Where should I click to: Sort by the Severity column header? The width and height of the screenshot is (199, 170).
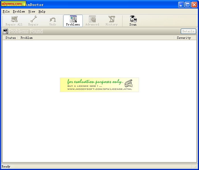185,38
